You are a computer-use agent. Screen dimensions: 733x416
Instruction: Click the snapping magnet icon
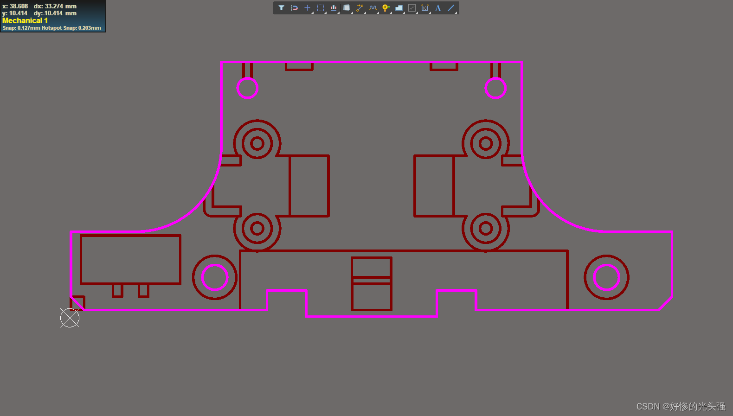pos(294,8)
